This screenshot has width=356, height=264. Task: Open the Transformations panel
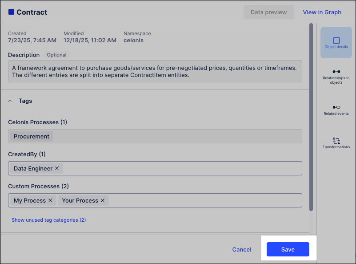click(336, 142)
